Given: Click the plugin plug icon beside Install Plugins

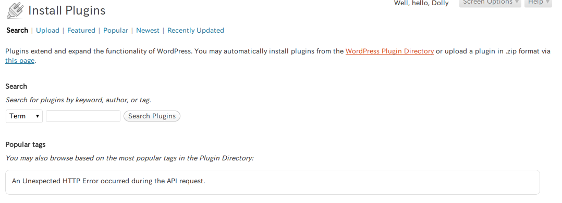Looking at the screenshot, I should pyautogui.click(x=16, y=10).
